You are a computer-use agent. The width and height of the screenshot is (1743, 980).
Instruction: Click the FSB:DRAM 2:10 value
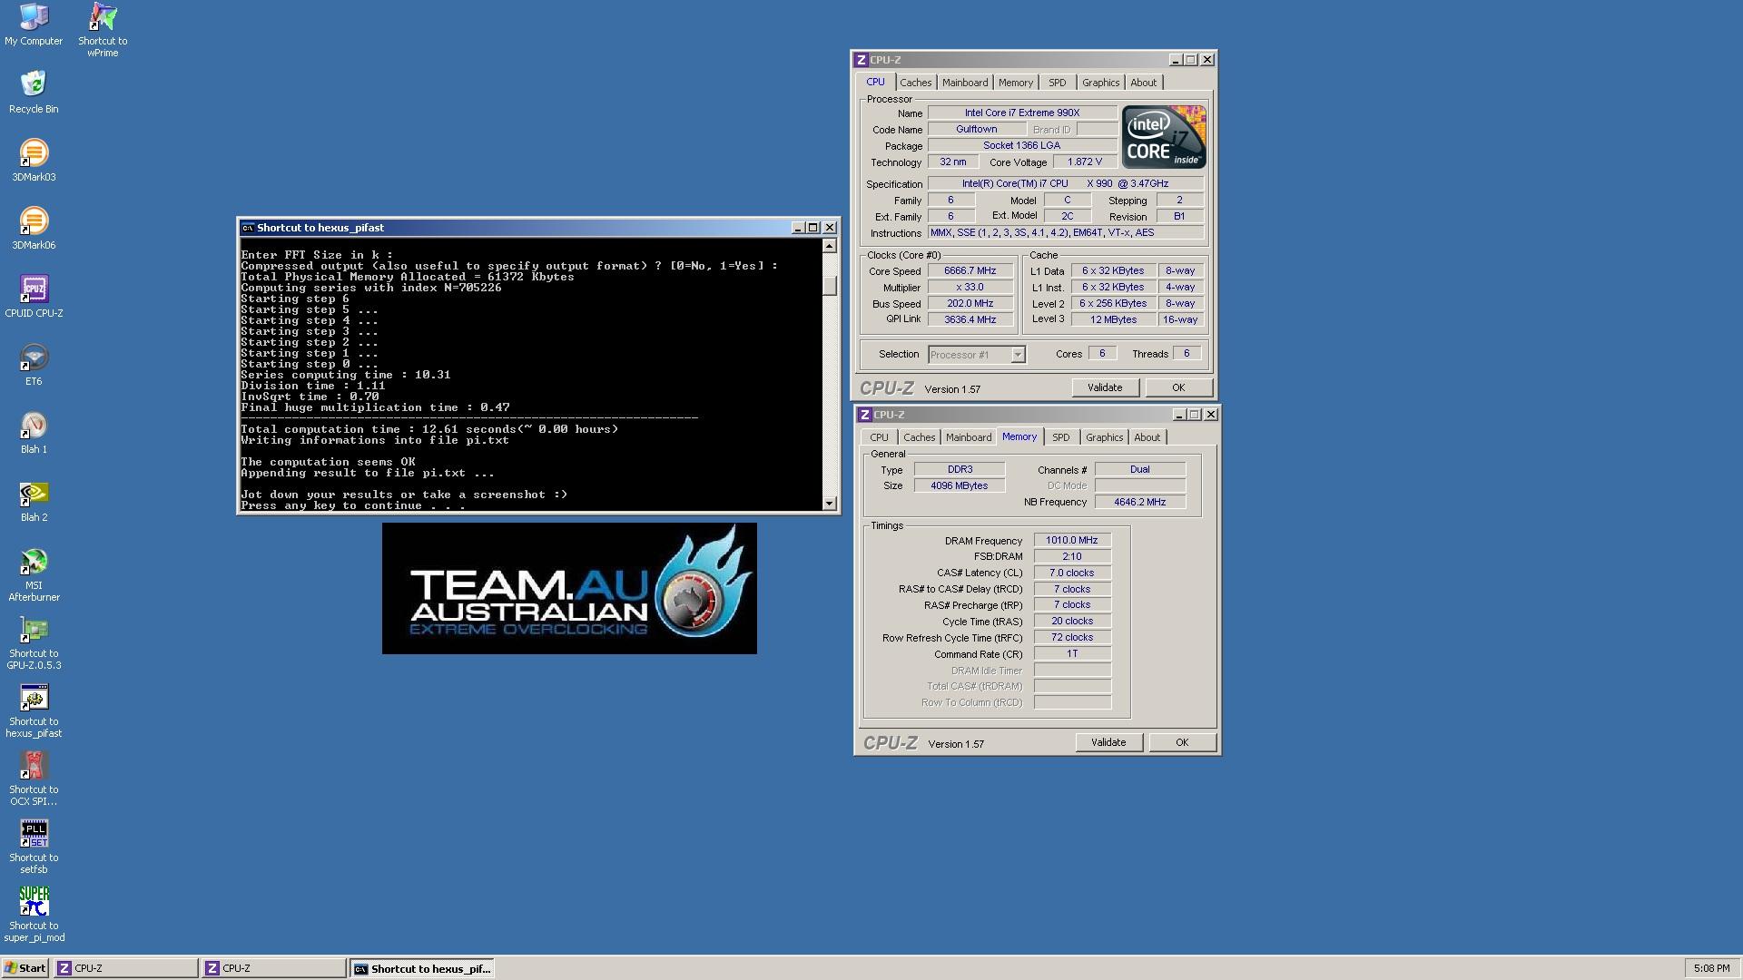point(1072,557)
